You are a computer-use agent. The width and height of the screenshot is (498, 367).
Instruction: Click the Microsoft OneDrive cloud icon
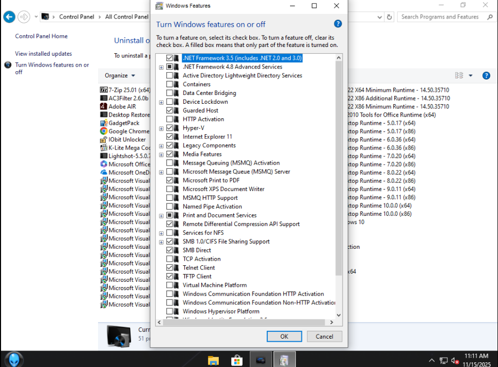pyautogui.click(x=104, y=172)
